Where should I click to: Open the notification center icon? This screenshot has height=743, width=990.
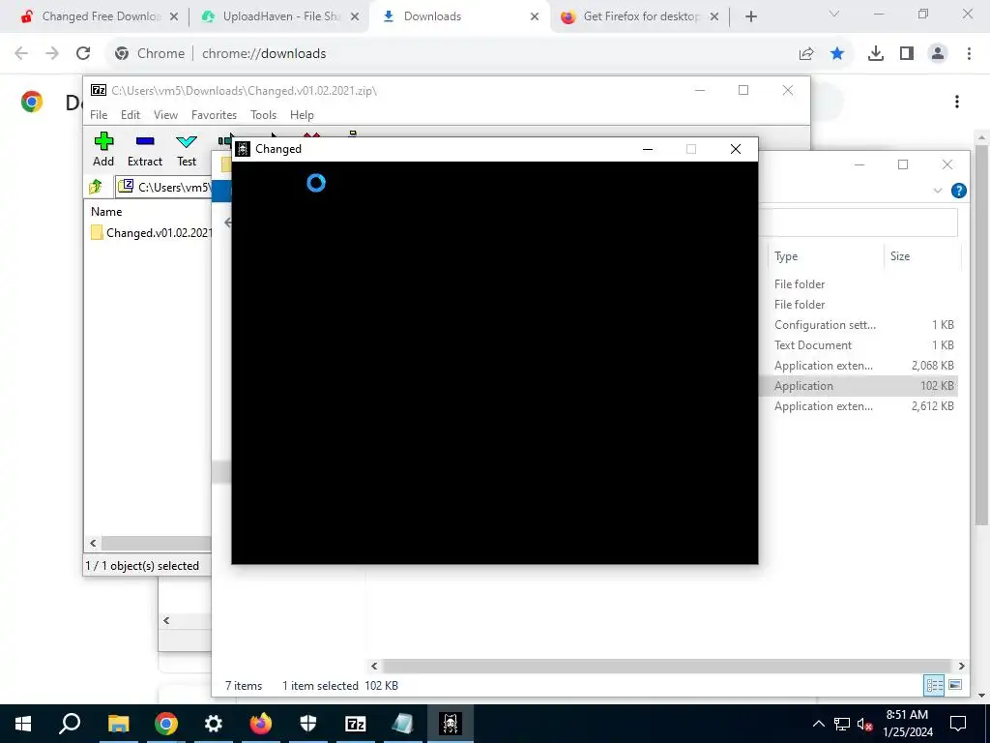pos(958,724)
